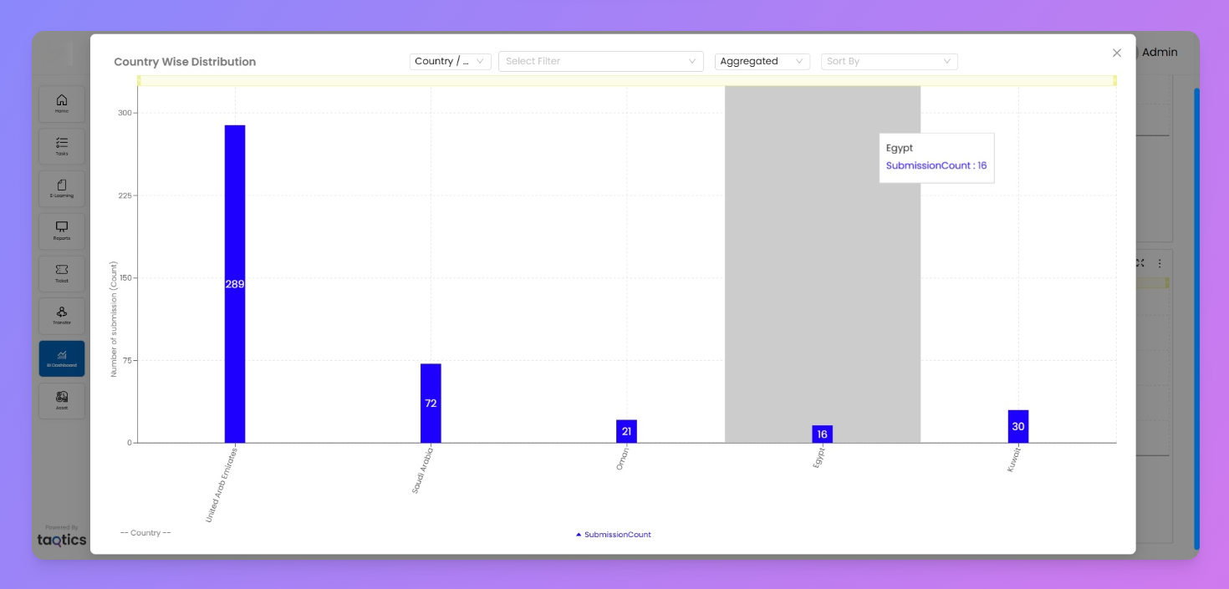Click the United Arab Emirates bar

tap(235, 284)
